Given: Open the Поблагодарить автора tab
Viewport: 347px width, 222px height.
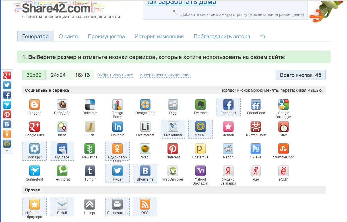Looking at the screenshot, I should (222, 36).
